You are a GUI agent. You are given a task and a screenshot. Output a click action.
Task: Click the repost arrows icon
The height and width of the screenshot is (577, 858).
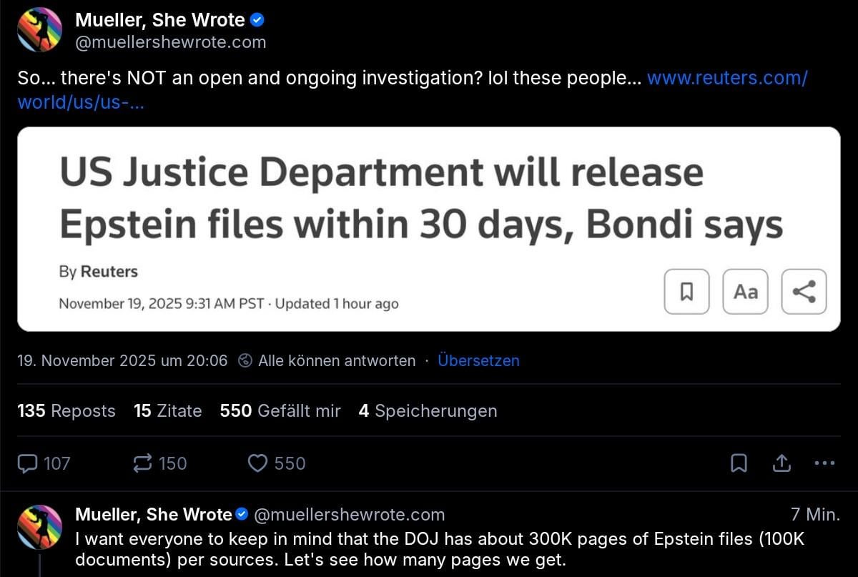143,464
